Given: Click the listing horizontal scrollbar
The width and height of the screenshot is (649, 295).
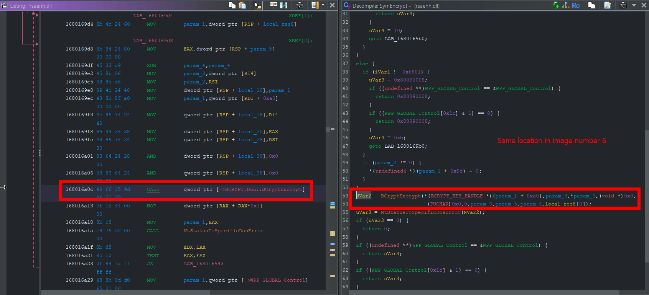Looking at the screenshot, I should coord(125,292).
